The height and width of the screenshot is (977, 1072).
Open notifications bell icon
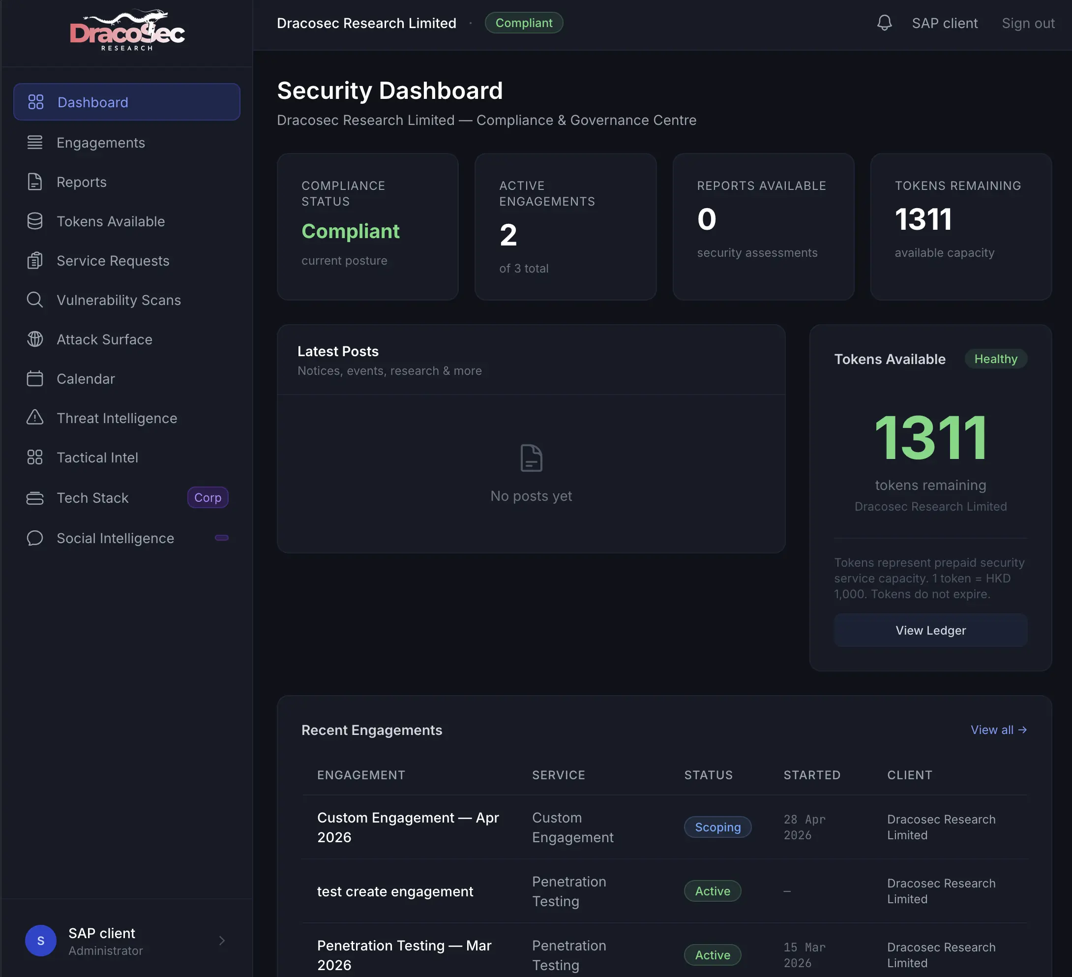click(x=884, y=23)
